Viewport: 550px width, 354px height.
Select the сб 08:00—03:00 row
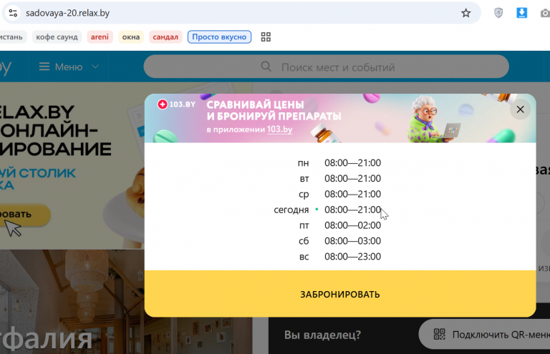click(x=339, y=241)
